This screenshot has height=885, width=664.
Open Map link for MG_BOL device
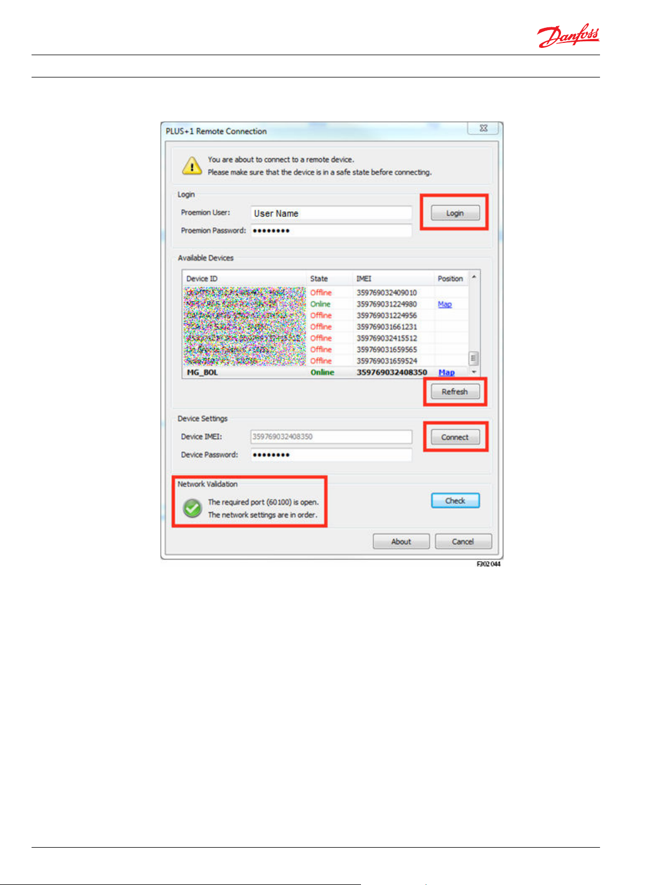coord(446,372)
